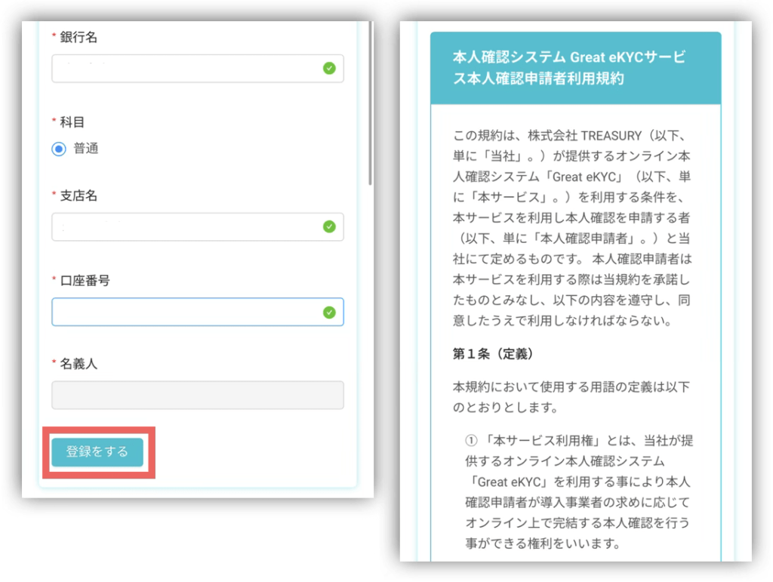The image size is (773, 582).
Task: Click definition item ① 本サービス利用権
Action: pyautogui.click(x=578, y=491)
